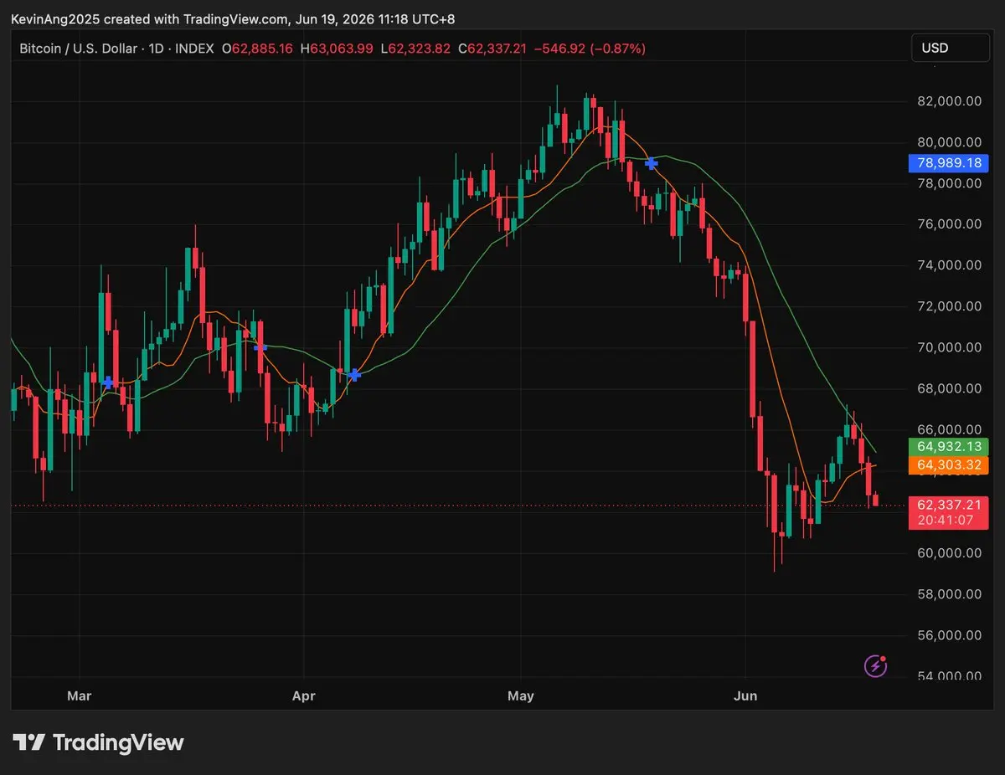The width and height of the screenshot is (1005, 775).
Task: Click the change value −546.92 (−0.87%)
Action: (x=590, y=49)
